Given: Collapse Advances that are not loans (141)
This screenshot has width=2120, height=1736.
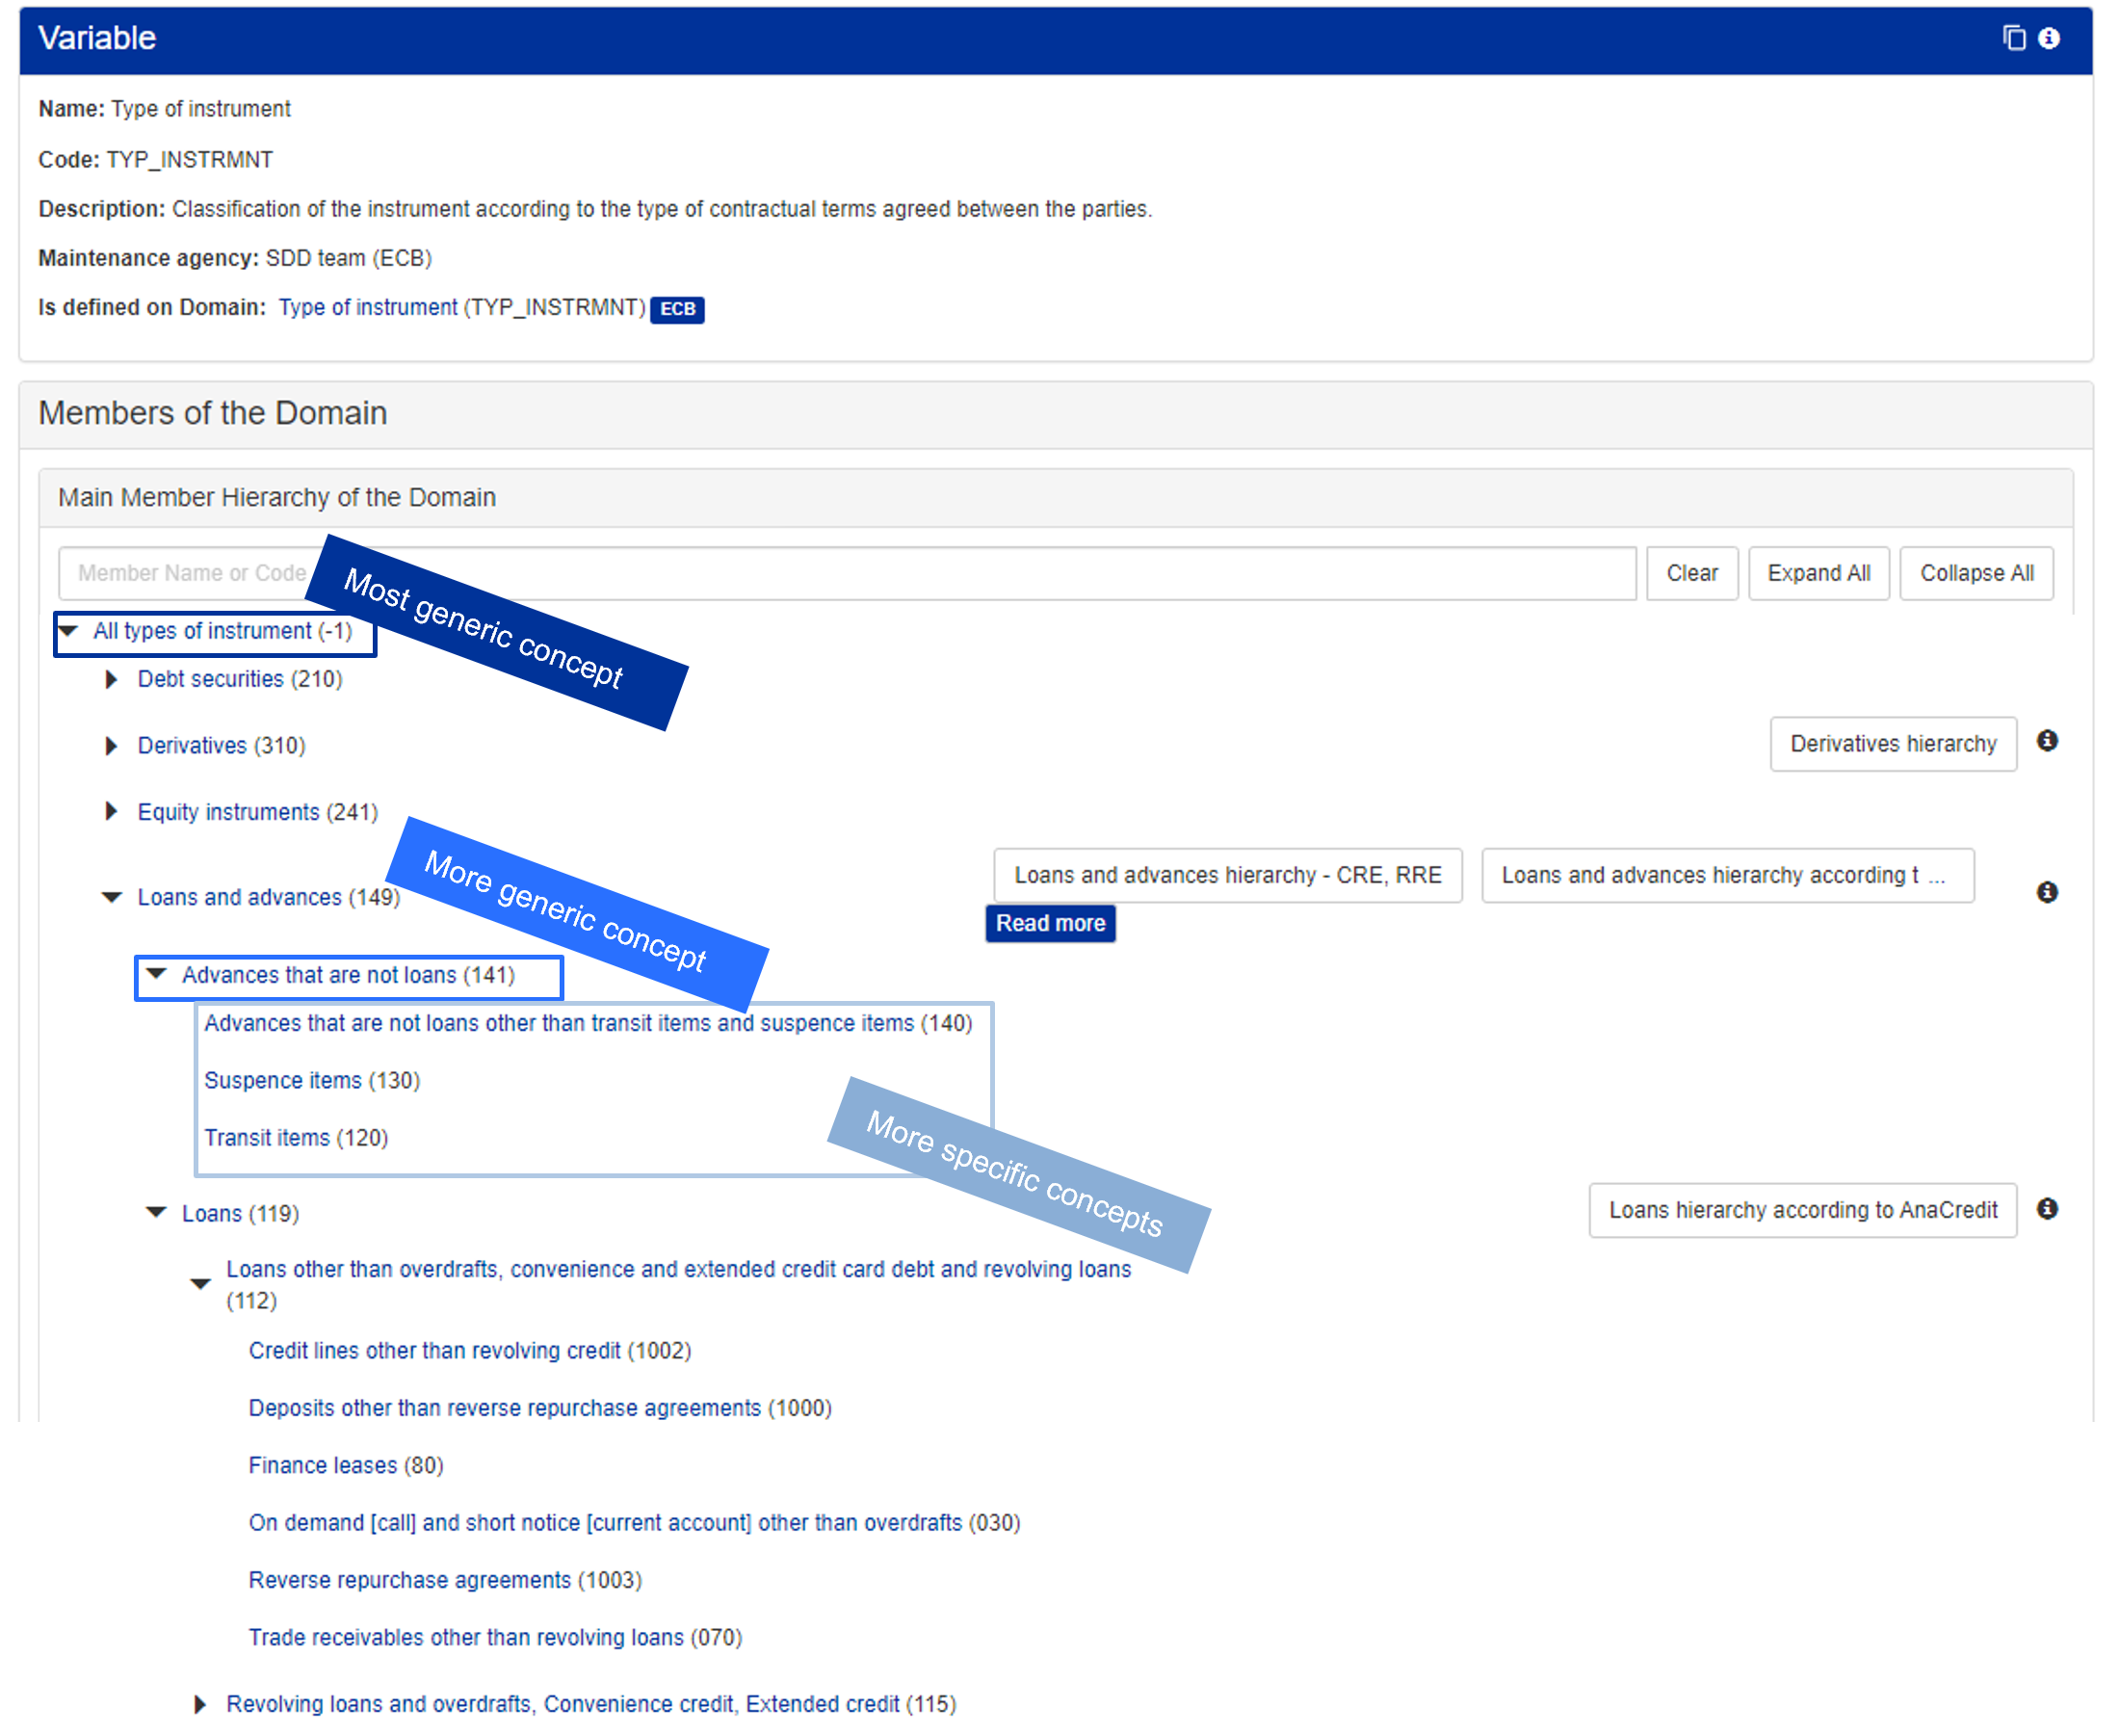Looking at the screenshot, I should tap(156, 974).
